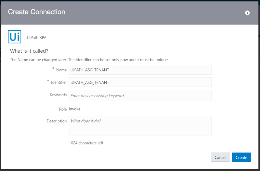This screenshot has height=171, width=260.
Task: Click the UiPath logo icon
Action: (15, 37)
